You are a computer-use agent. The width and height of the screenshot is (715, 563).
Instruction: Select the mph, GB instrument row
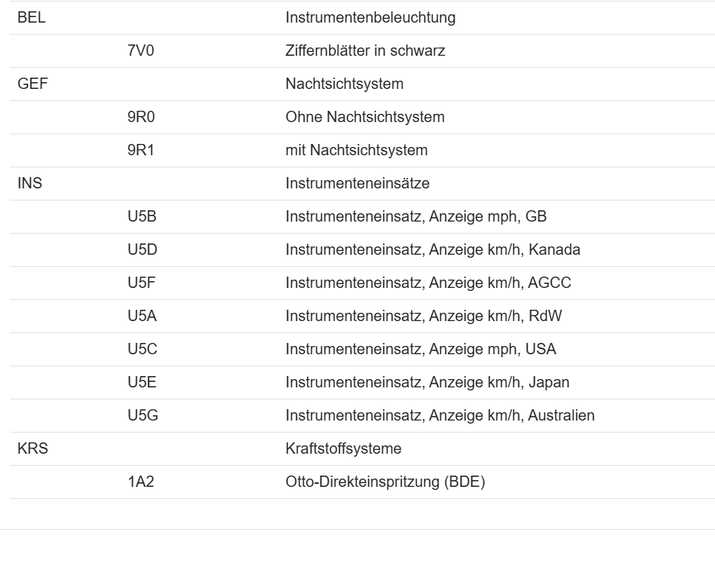point(416,217)
